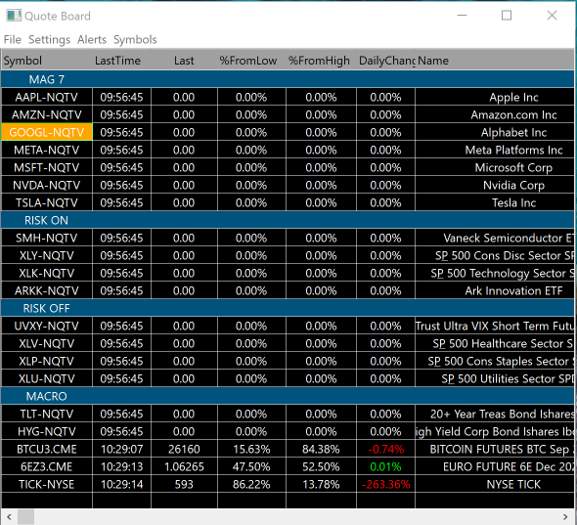Viewport: 577px width, 525px height.
Task: Select the RISK ON group header row
Action: [x=288, y=220]
